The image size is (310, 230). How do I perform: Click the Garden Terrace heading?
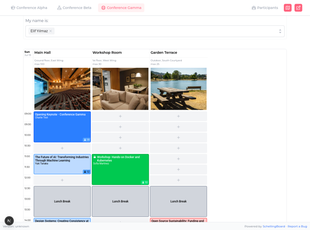point(164,53)
